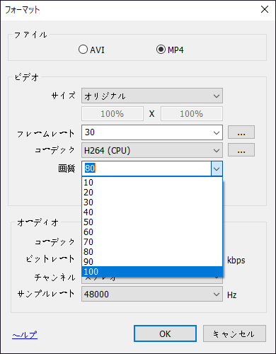Choose 60 from the quality list
276x354 pixels.
(152, 232)
